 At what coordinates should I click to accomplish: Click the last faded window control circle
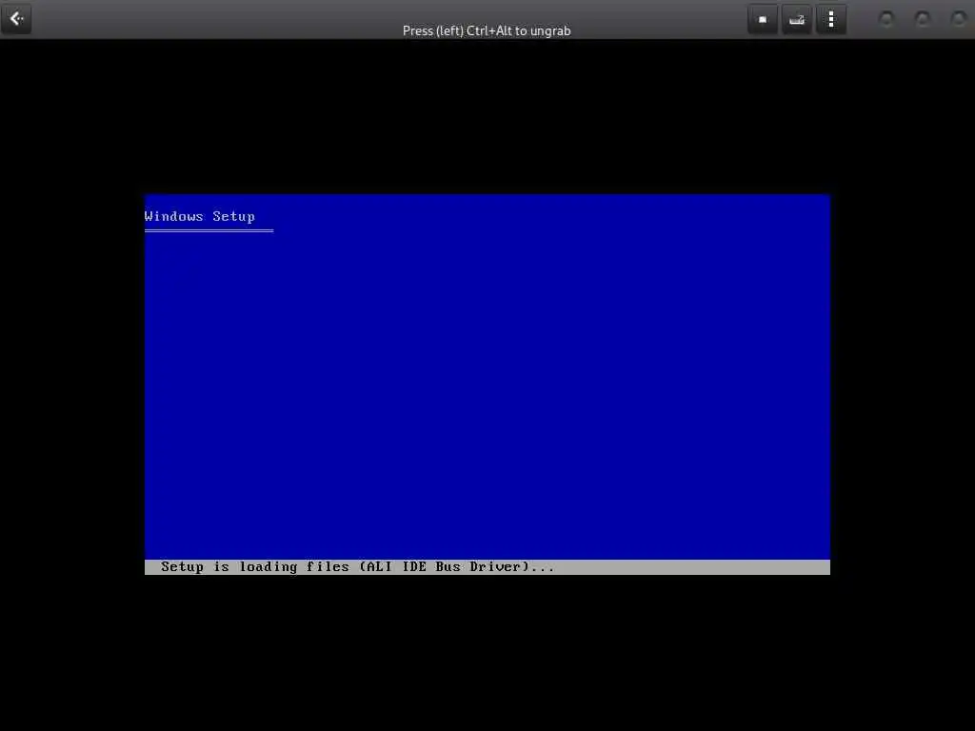[959, 20]
